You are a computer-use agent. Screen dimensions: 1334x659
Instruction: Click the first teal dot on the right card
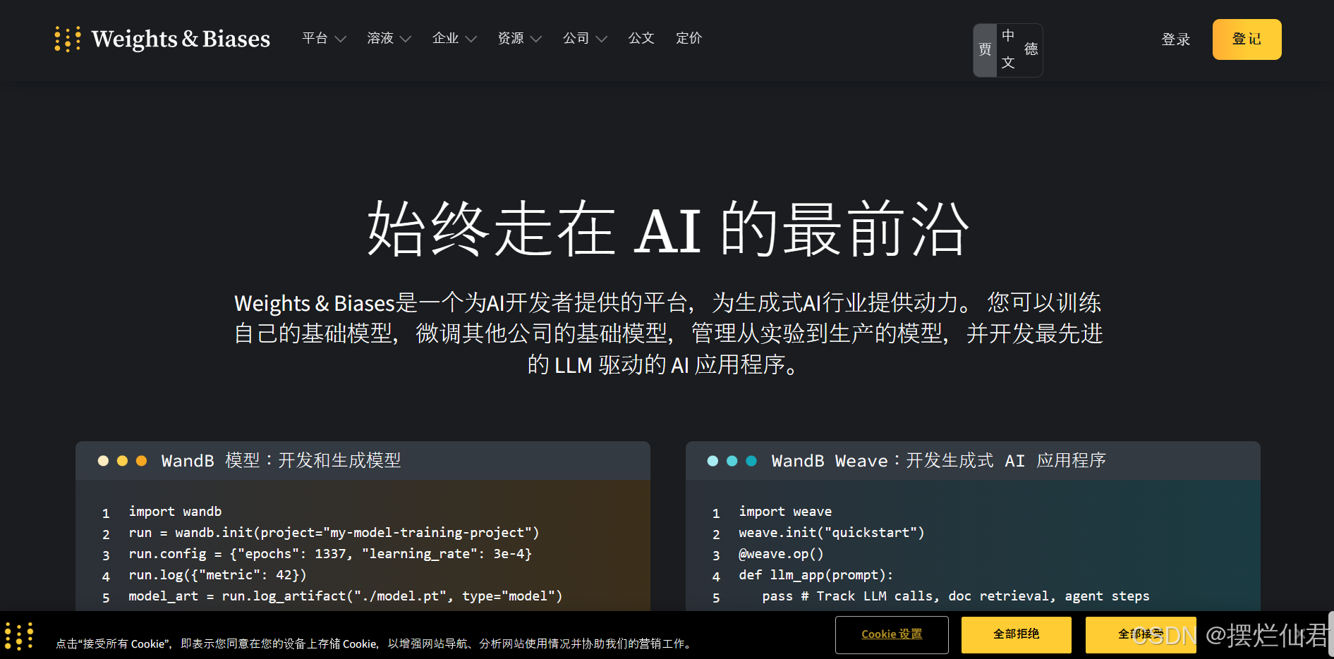pyautogui.click(x=712, y=461)
